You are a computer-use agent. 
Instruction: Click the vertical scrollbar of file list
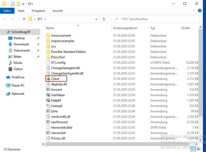pyautogui.click(x=201, y=77)
